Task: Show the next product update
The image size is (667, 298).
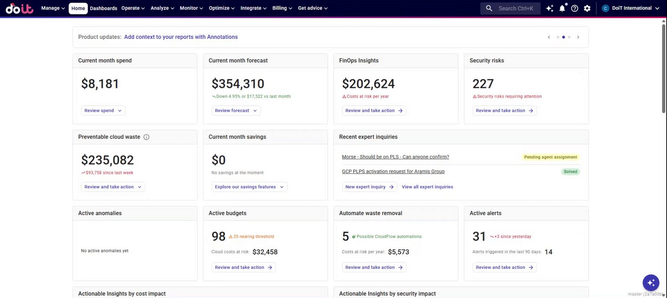Action: coord(578,37)
